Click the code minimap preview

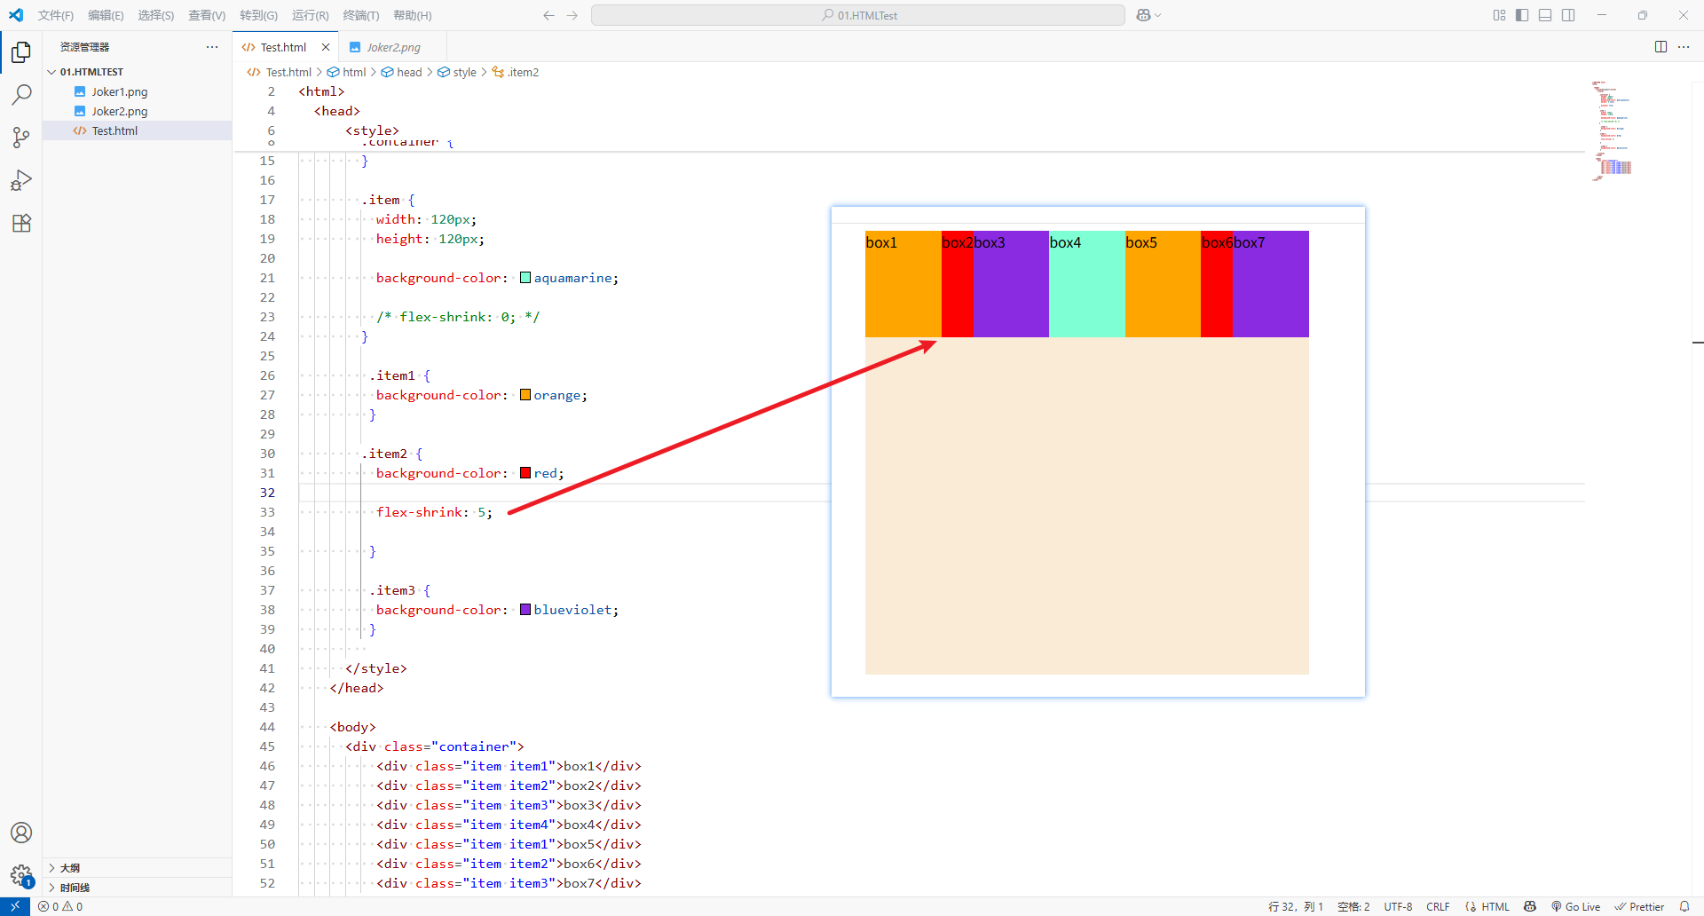coord(1613,130)
